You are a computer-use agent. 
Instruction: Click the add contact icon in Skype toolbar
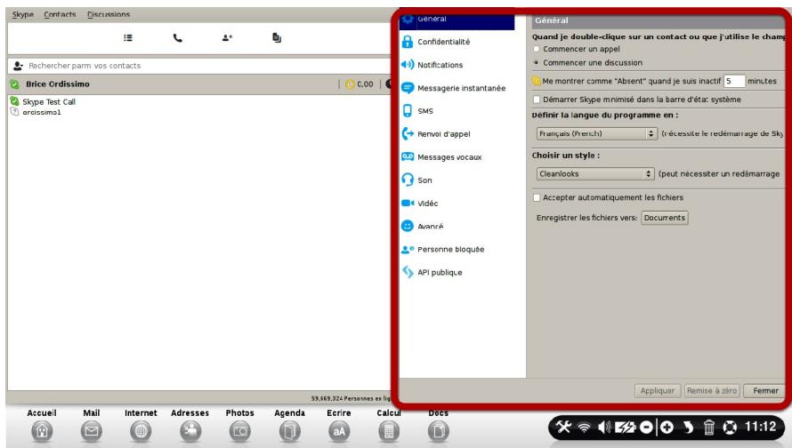coord(227,38)
